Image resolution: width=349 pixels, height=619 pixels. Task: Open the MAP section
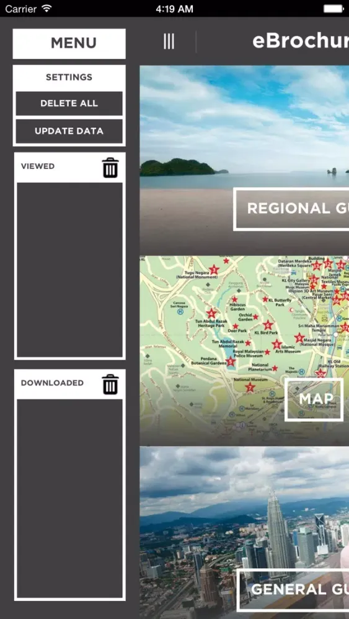(x=314, y=399)
